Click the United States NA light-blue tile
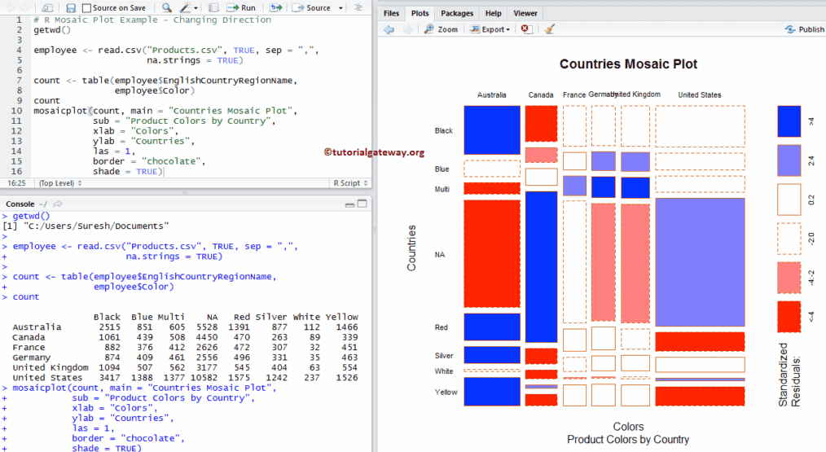The image size is (826, 452). point(700,262)
